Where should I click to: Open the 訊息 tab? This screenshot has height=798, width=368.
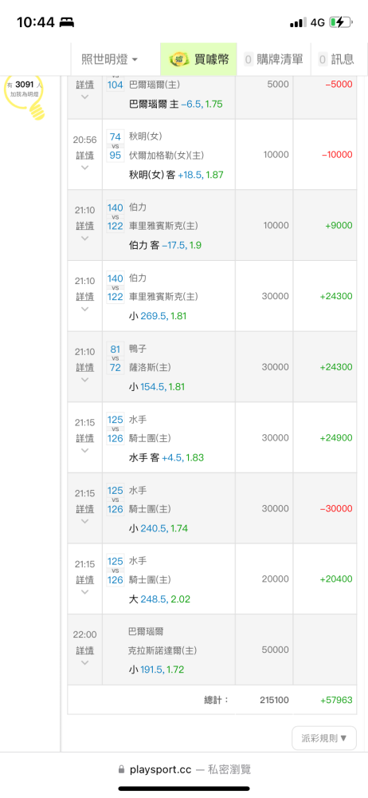tap(336, 60)
